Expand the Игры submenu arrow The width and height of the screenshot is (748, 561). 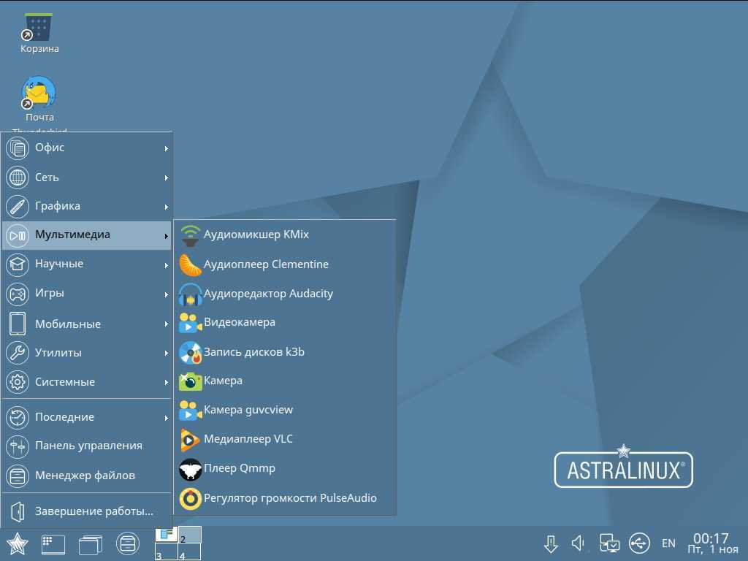coord(167,294)
